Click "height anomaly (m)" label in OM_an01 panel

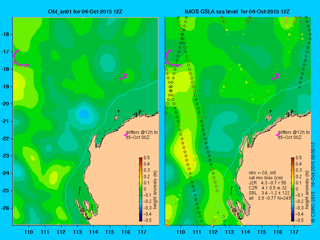pos(155,190)
